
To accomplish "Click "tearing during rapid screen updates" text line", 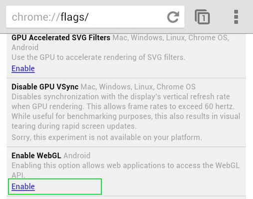I will (x=74, y=126).
